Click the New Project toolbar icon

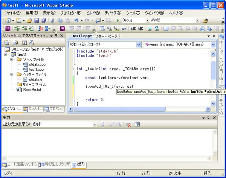click(x=8, y=20)
